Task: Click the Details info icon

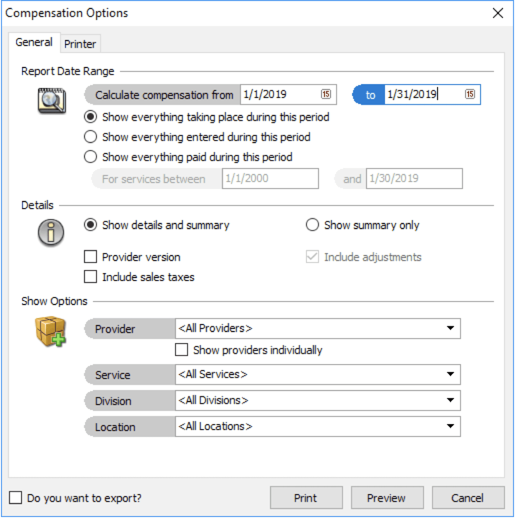Action: point(50,231)
